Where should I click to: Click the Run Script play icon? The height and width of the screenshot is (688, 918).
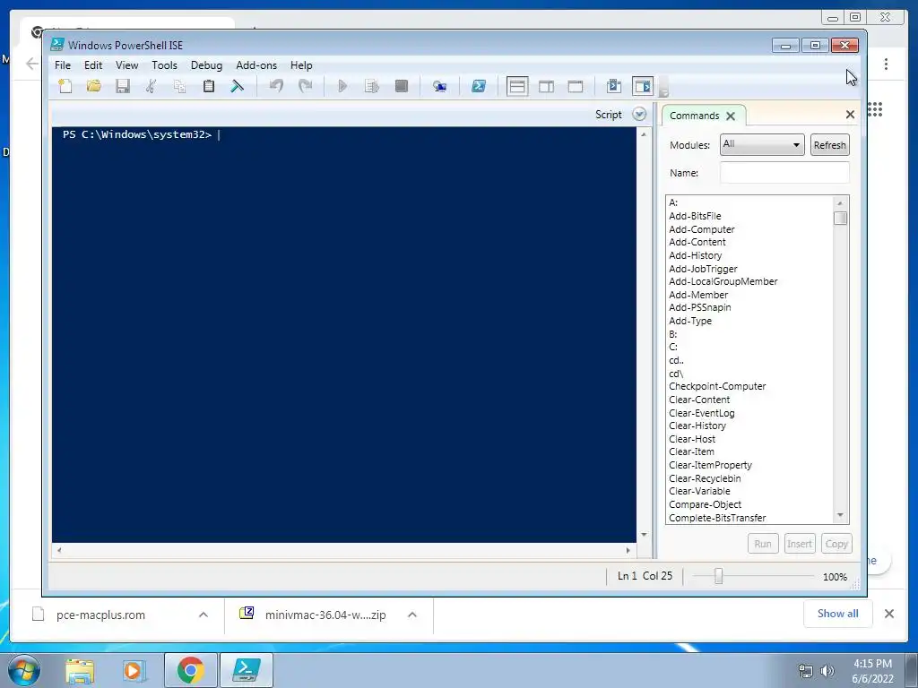[x=343, y=87]
